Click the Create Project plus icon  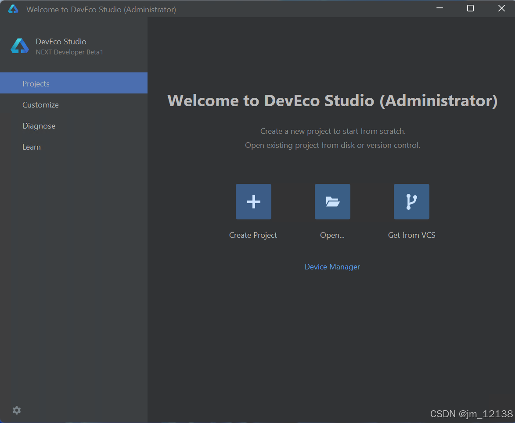[253, 201]
